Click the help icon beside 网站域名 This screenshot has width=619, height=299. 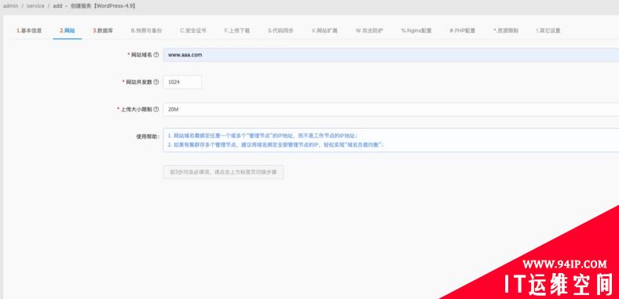[156, 55]
